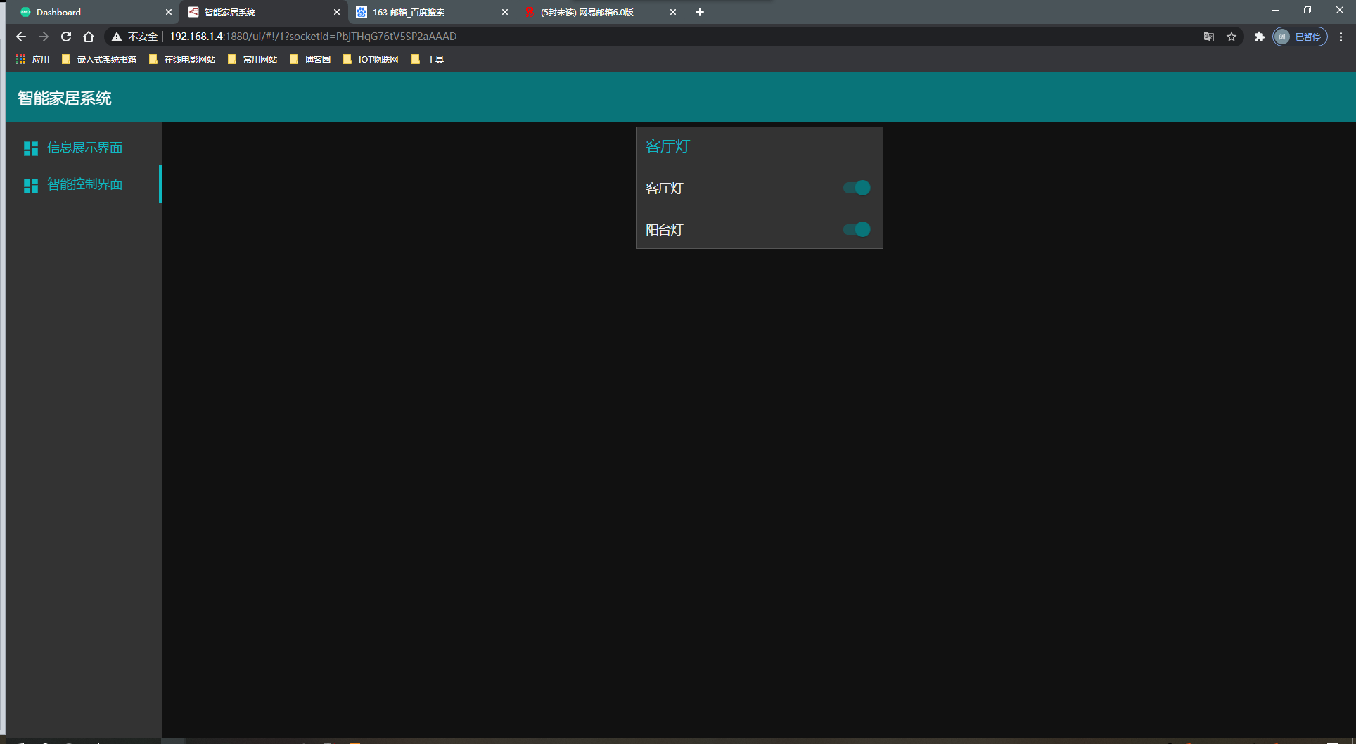Go back to the previous page
Image resolution: width=1356 pixels, height=744 pixels.
pos(21,37)
